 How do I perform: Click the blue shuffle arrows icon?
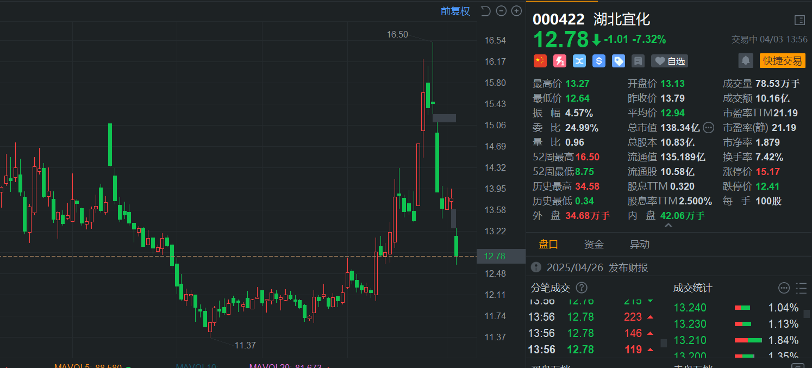(x=579, y=61)
